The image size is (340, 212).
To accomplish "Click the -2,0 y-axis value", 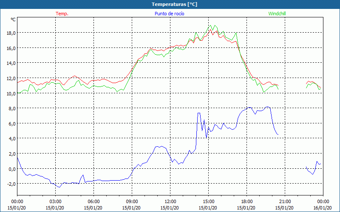I will 12,184.
